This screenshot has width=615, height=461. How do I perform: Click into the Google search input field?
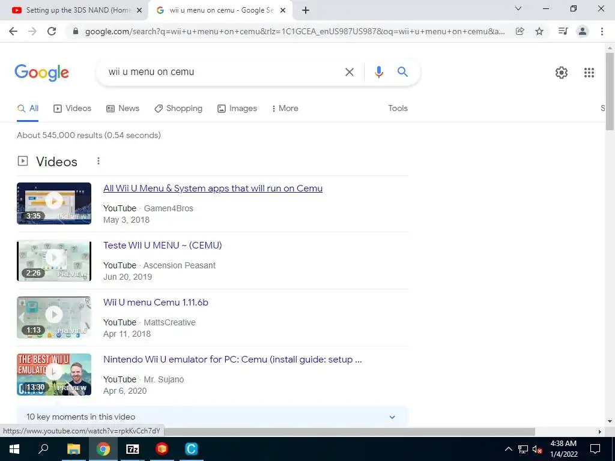[223, 72]
